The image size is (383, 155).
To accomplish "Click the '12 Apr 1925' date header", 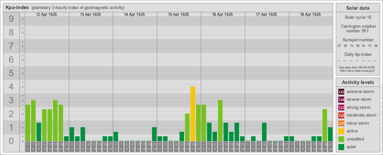I will (46, 15).
